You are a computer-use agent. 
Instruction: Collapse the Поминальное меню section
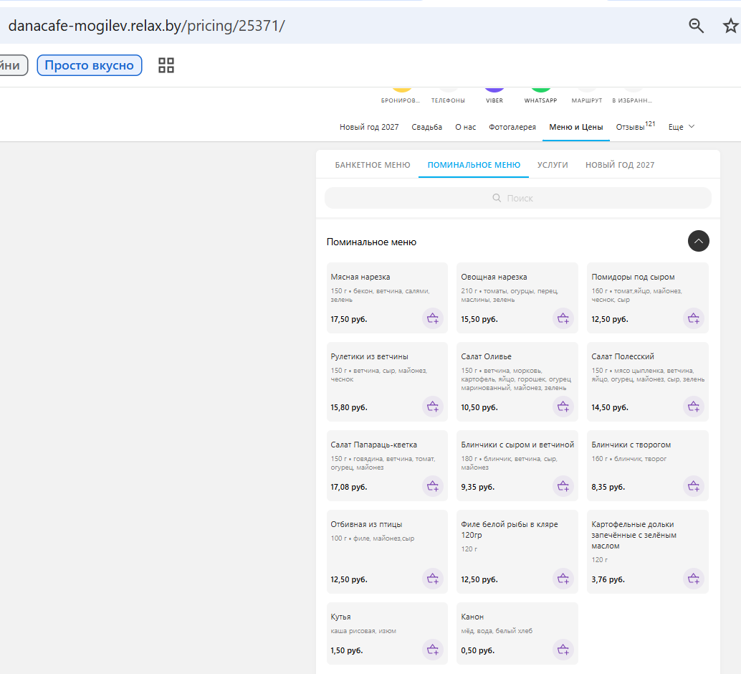click(699, 241)
